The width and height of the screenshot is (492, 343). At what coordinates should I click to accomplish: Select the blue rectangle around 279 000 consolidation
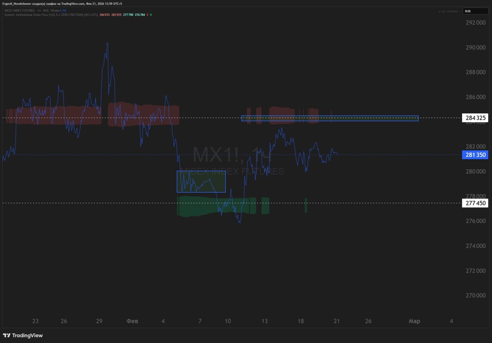[201, 182]
